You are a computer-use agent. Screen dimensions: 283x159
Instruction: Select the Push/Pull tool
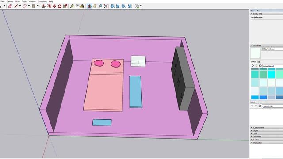[43, 6]
